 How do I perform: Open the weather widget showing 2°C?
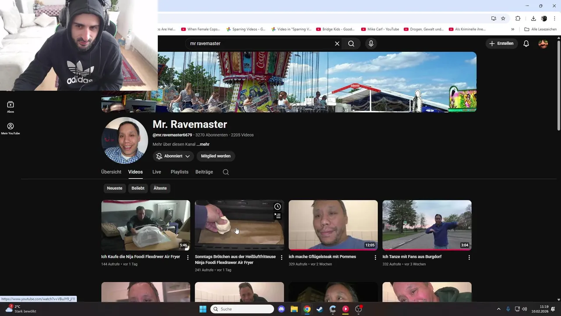tap(21, 309)
